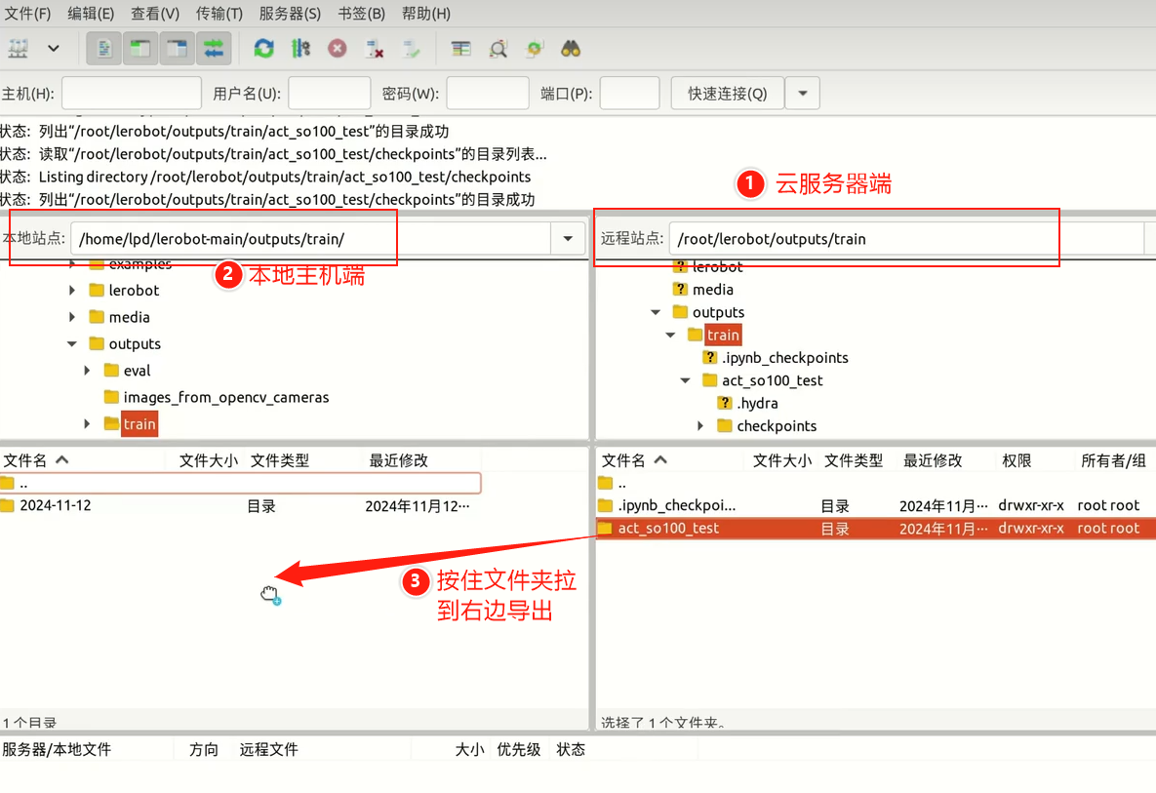Viewport: 1156px width, 793px height.
Task: Search files with the binoculars icon
Action: pyautogui.click(x=571, y=49)
